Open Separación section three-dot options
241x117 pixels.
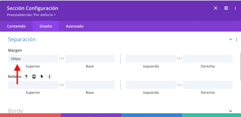[236, 40]
